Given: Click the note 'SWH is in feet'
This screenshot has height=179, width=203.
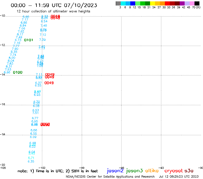Looking at the screenshot, I should [x=84, y=171].
